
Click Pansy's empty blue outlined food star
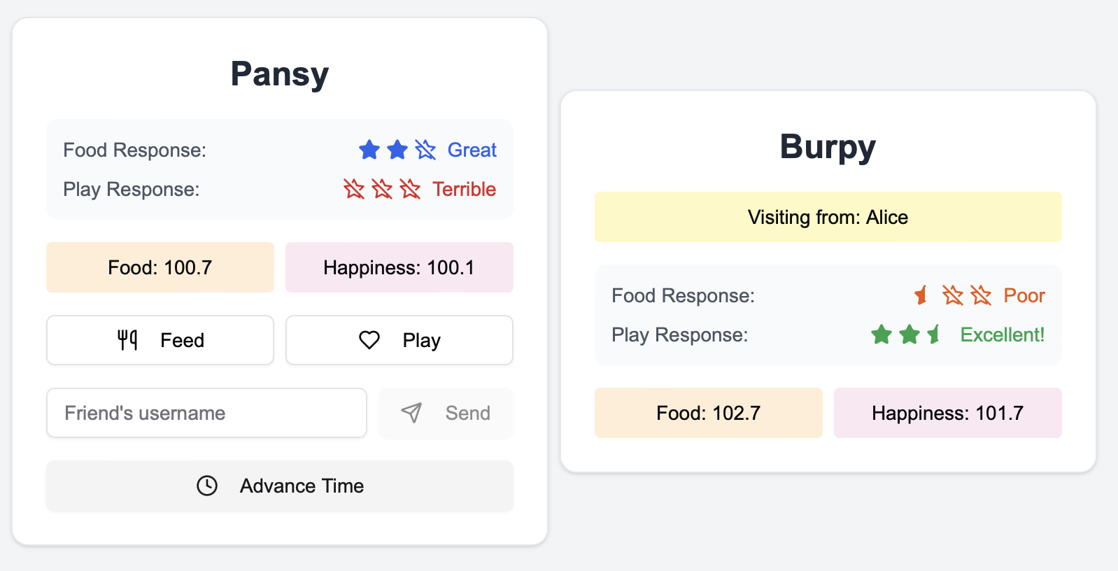point(425,150)
